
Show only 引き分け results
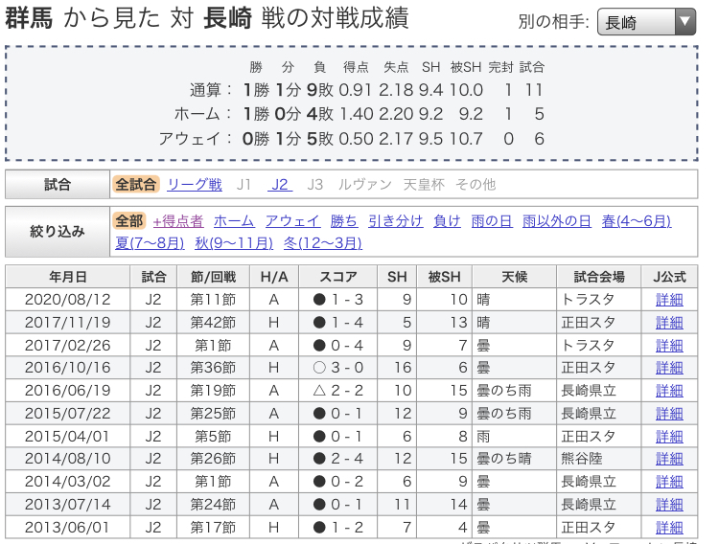pyautogui.click(x=395, y=220)
